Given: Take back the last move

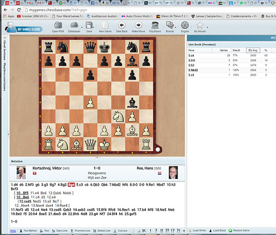Looking at the screenshot, I should pyautogui.click(x=121, y=26).
